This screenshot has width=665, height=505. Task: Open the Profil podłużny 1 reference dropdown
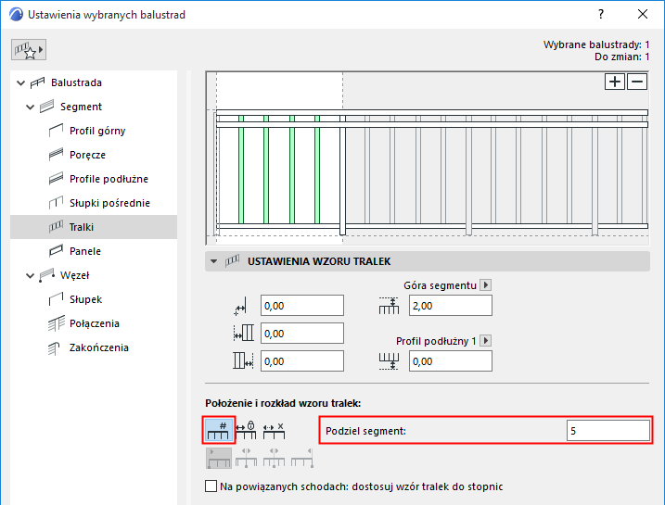pyautogui.click(x=486, y=340)
